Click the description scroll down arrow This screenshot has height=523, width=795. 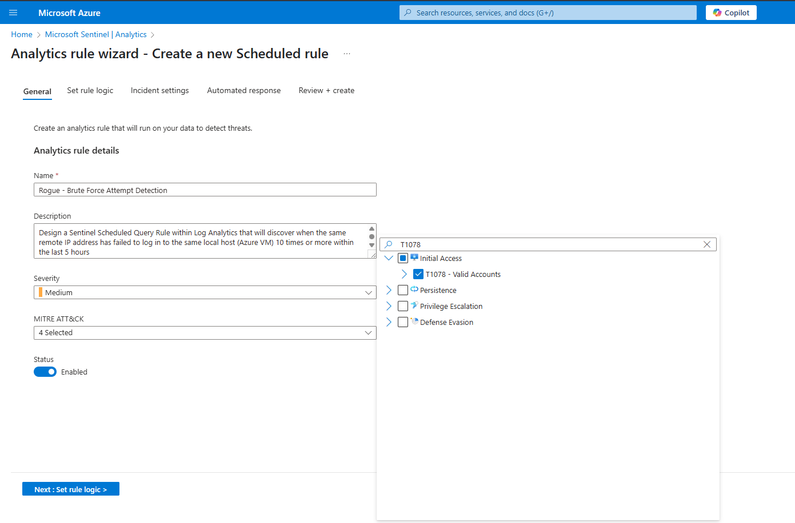pyautogui.click(x=372, y=245)
